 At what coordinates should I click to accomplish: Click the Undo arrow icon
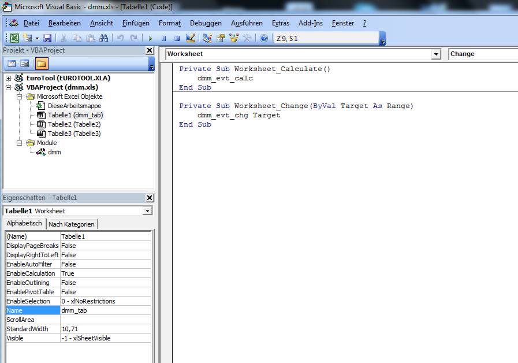pyautogui.click(x=120, y=38)
